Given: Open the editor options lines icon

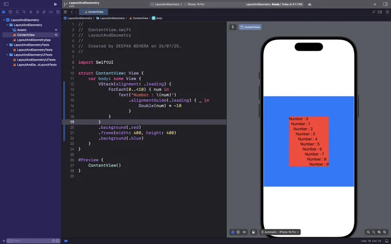Looking at the screenshot, I should (x=379, y=12).
